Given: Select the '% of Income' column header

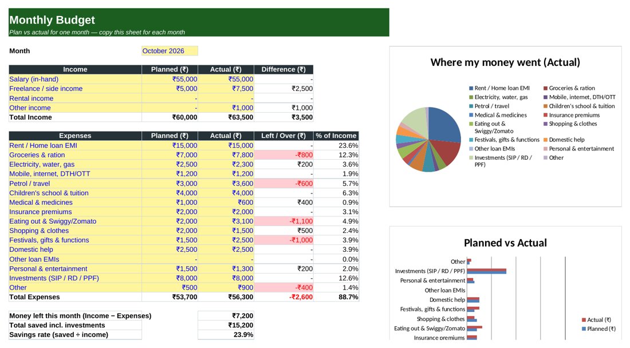Looking at the screenshot, I should (x=336, y=136).
